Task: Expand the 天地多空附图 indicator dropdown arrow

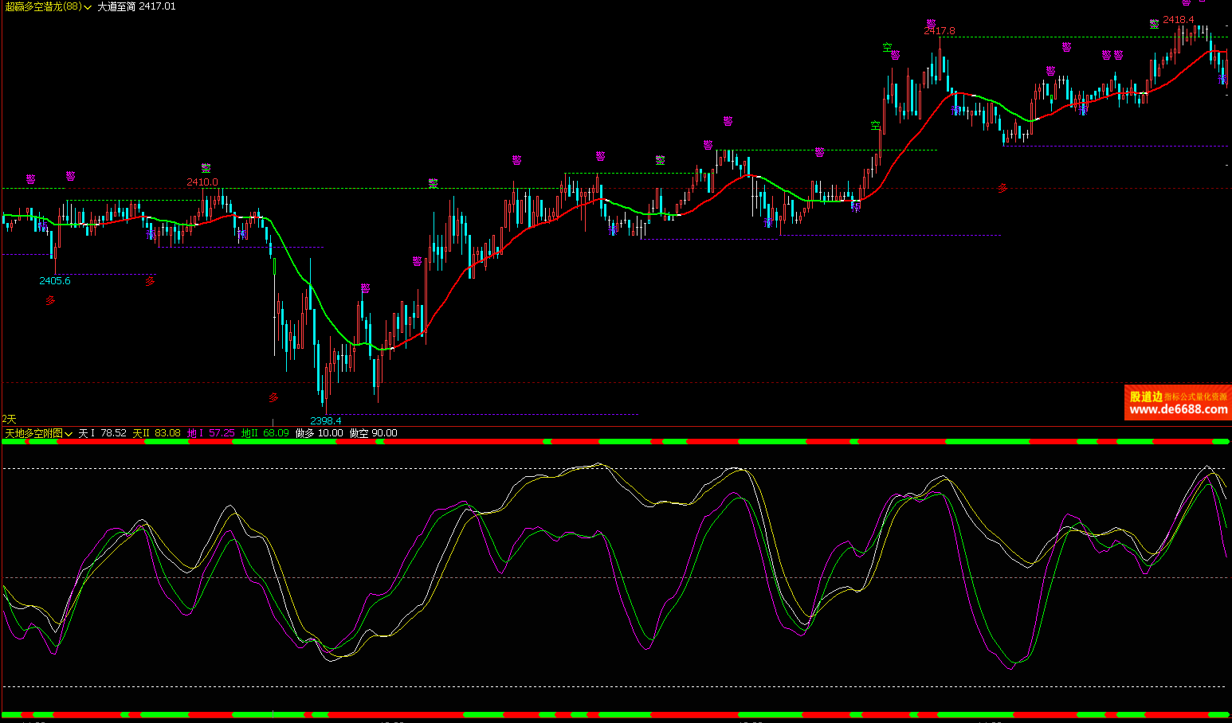Action: [x=69, y=434]
